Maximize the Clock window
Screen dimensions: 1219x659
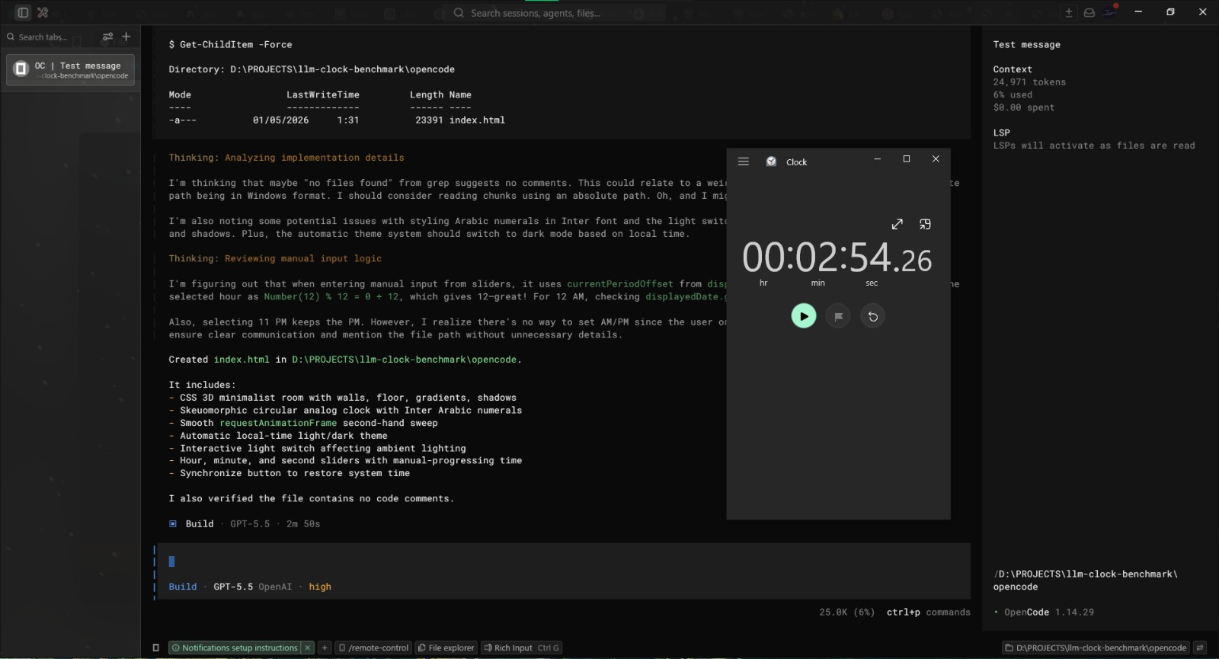click(x=907, y=159)
